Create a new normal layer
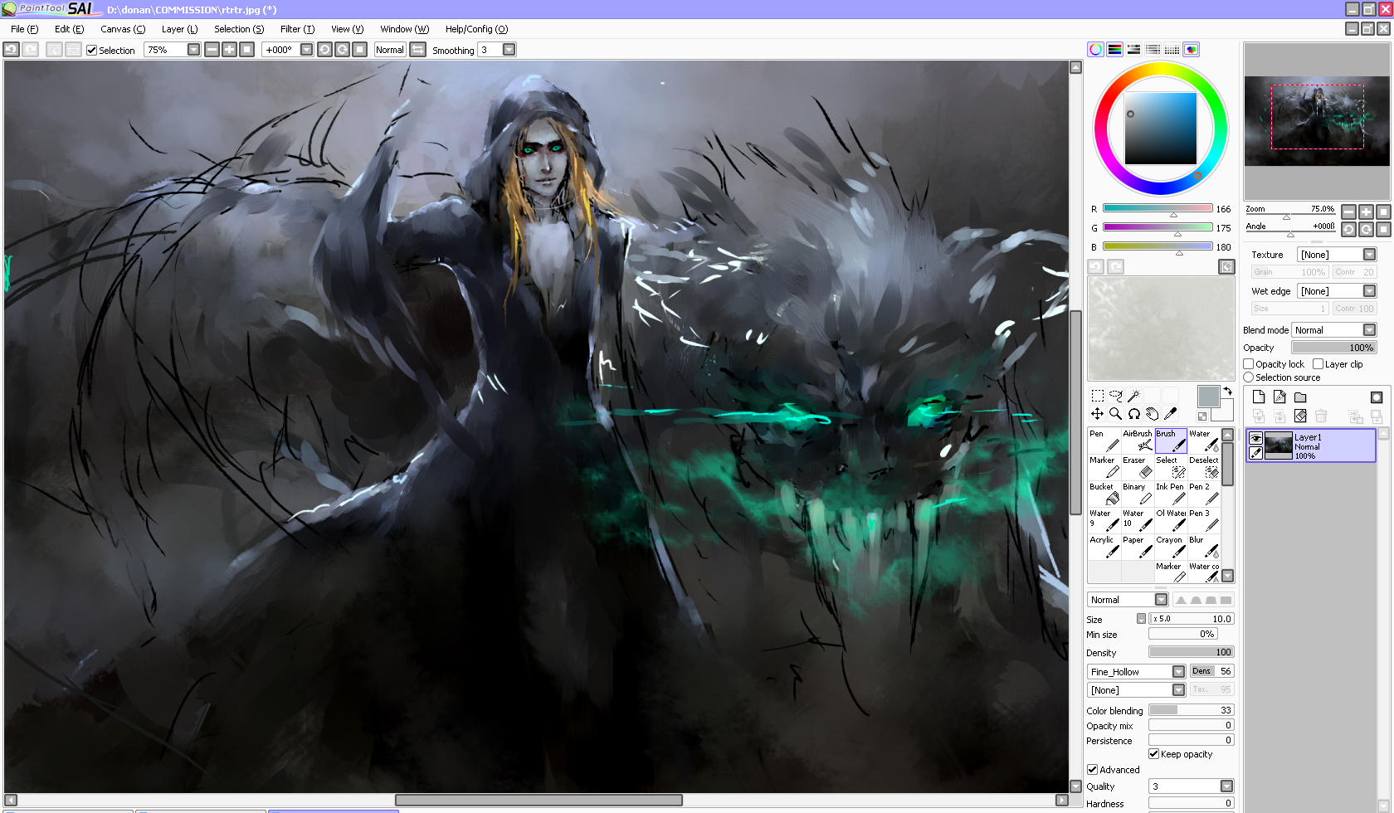1394x813 pixels. [1259, 397]
